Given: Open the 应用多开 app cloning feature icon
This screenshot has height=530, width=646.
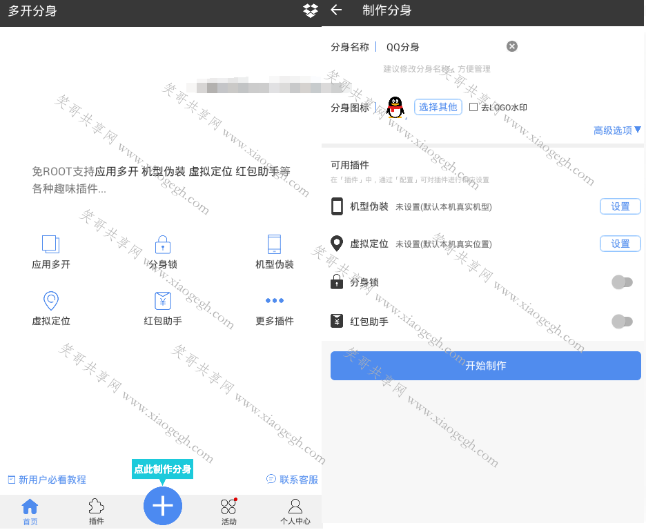Looking at the screenshot, I should click(50, 244).
